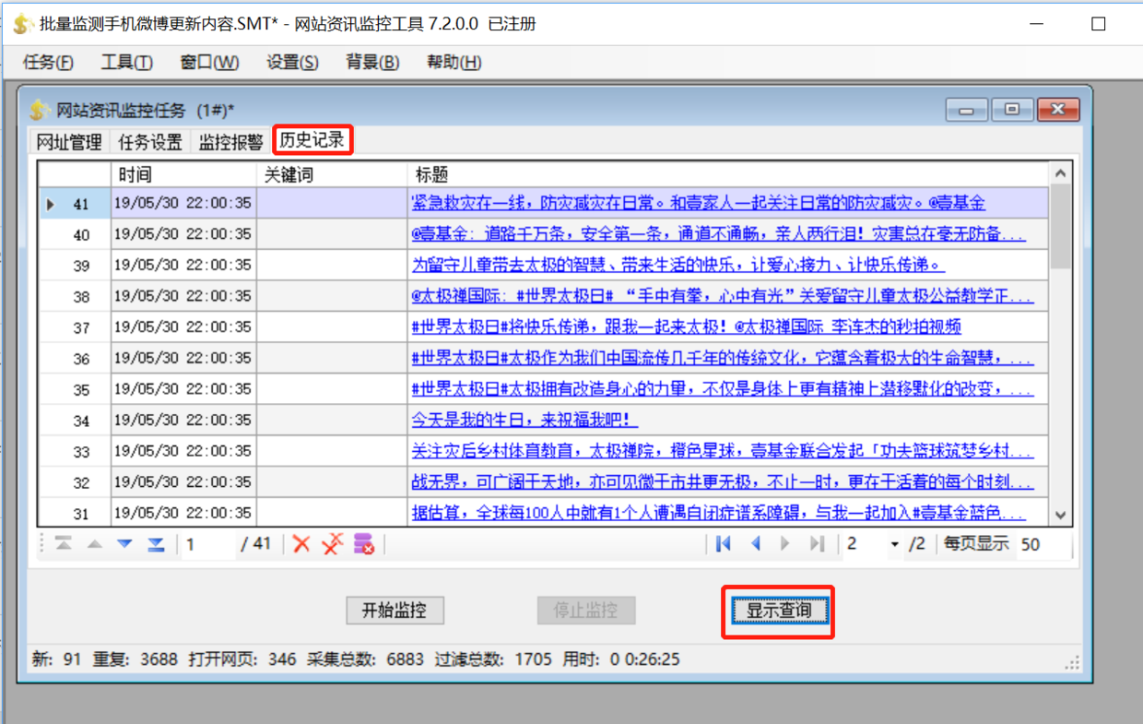Click current record number field
Screen dimensions: 1143x724
coord(207,544)
